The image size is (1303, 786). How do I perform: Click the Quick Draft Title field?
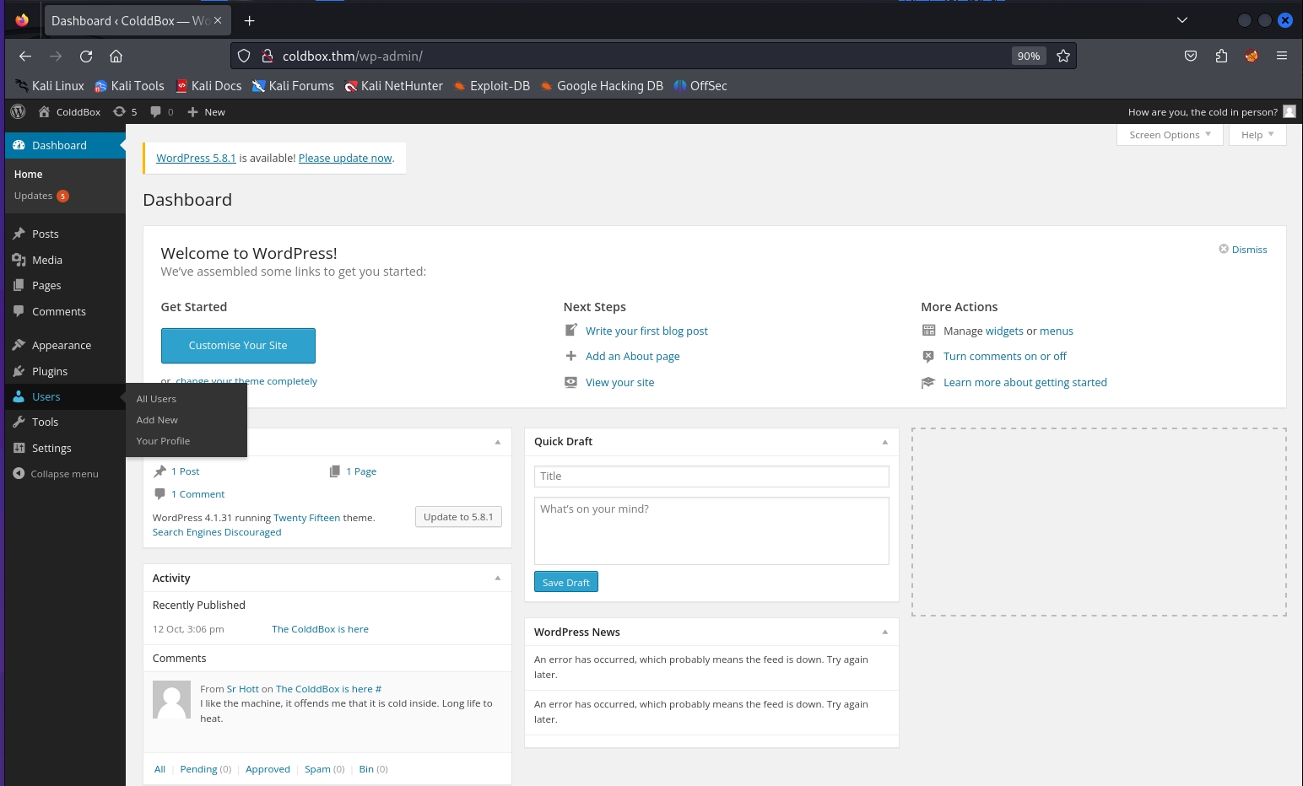(x=711, y=476)
